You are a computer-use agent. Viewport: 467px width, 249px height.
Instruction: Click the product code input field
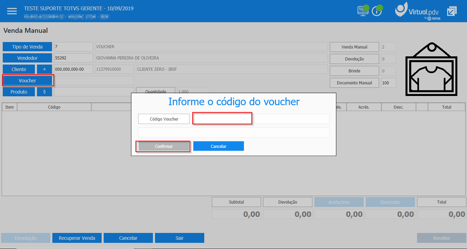coord(94,92)
